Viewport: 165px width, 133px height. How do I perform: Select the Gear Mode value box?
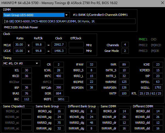tap(125, 51)
